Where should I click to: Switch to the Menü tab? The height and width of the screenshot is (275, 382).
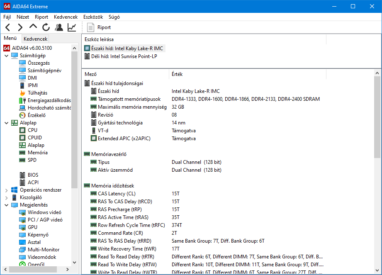(10, 38)
